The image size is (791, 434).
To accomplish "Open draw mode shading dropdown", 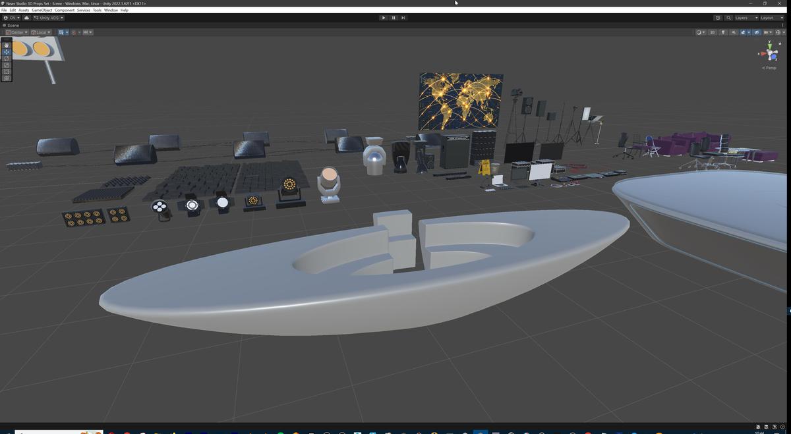I will click(701, 32).
